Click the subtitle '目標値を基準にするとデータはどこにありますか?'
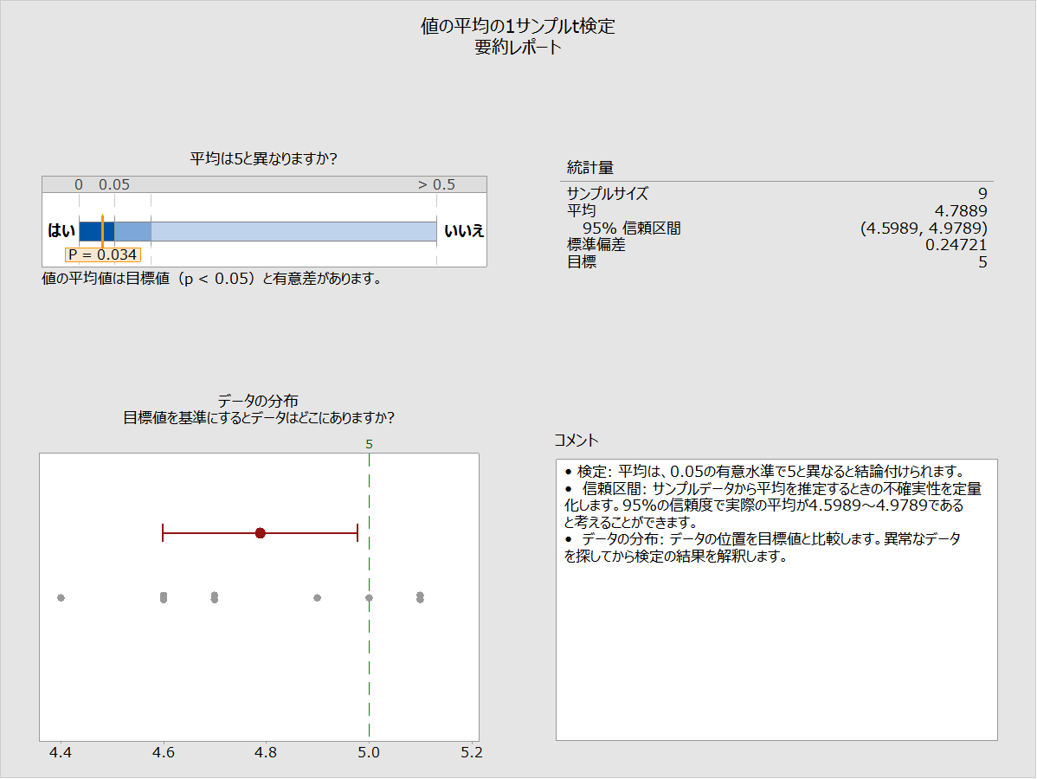Image resolution: width=1037 pixels, height=779 pixels. tap(259, 418)
